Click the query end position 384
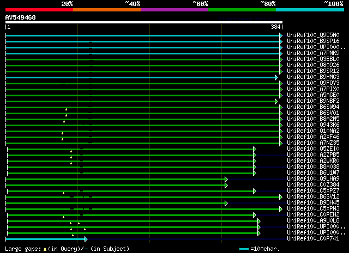Image resolution: width=349 pixels, height=253 pixels. pyautogui.click(x=275, y=27)
